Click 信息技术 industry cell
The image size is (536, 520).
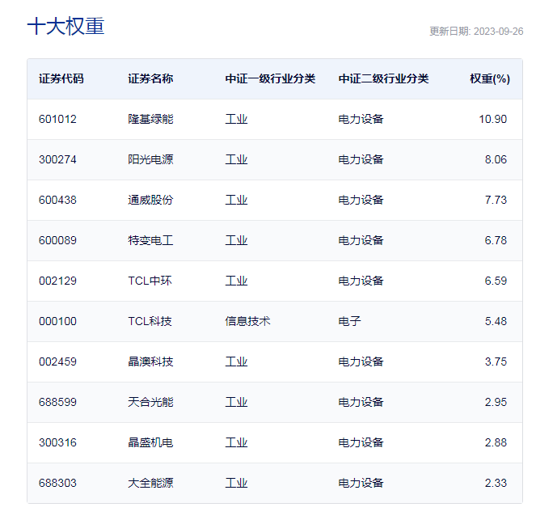[247, 321]
